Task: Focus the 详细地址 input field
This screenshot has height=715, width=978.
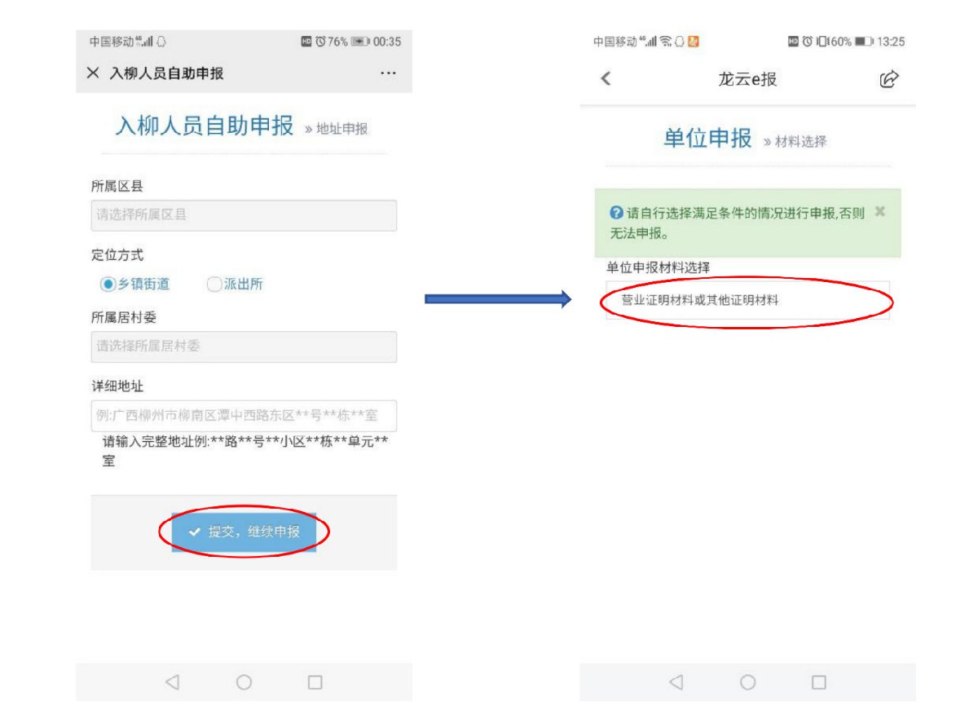Action: (244, 416)
